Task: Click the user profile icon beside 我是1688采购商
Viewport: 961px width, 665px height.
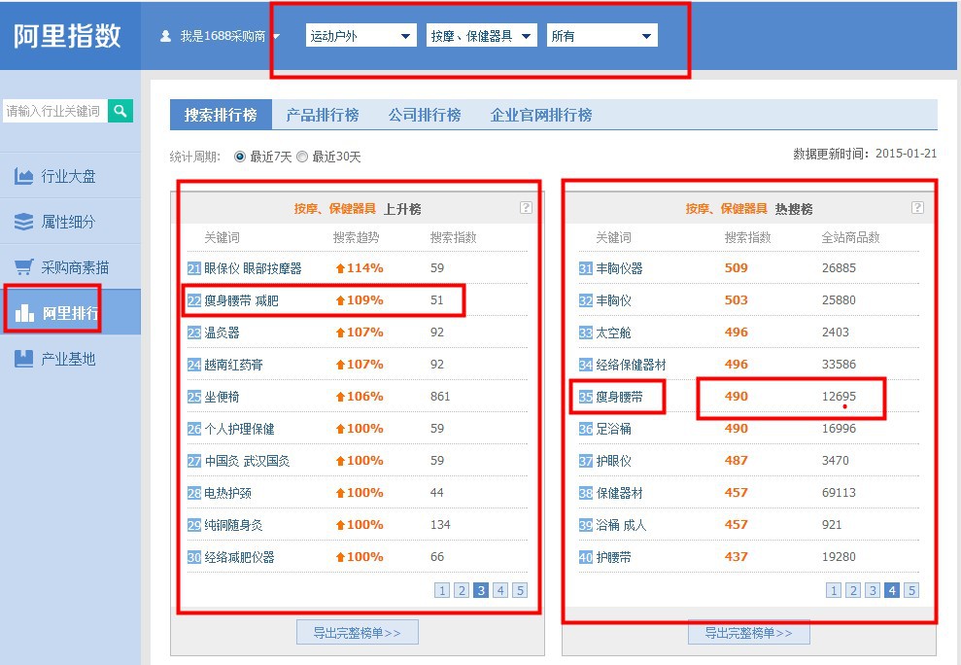Action: (x=165, y=36)
